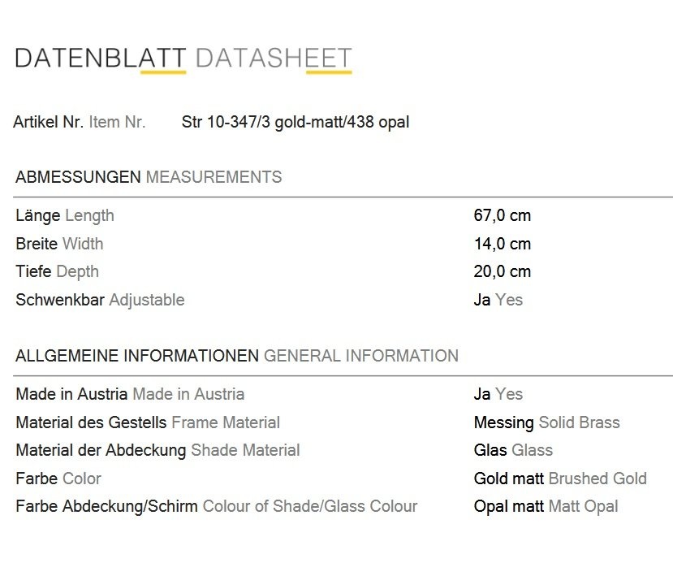This screenshot has width=673, height=576.
Task: Select the 14,0 cm width value
Action: coord(503,244)
